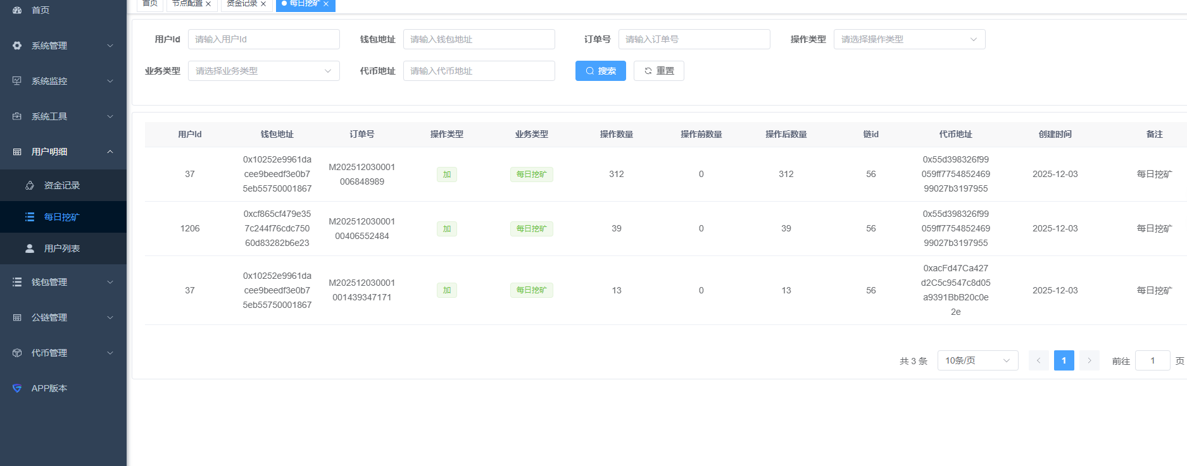This screenshot has width=1187, height=466.
Task: Click the 系统管理 gear icon in sidebar
Action: 17,46
